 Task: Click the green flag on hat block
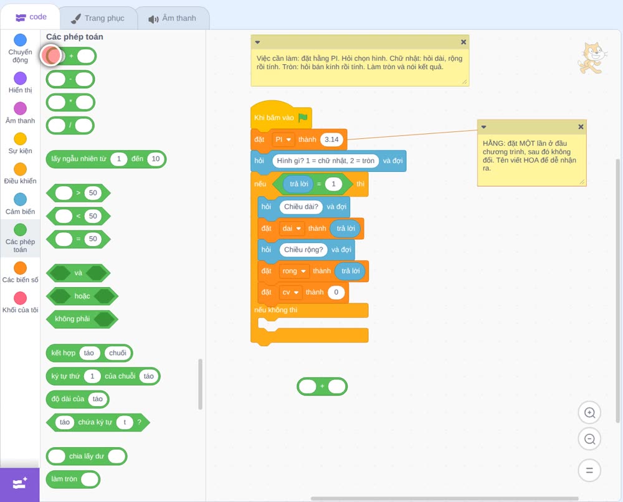tap(303, 118)
